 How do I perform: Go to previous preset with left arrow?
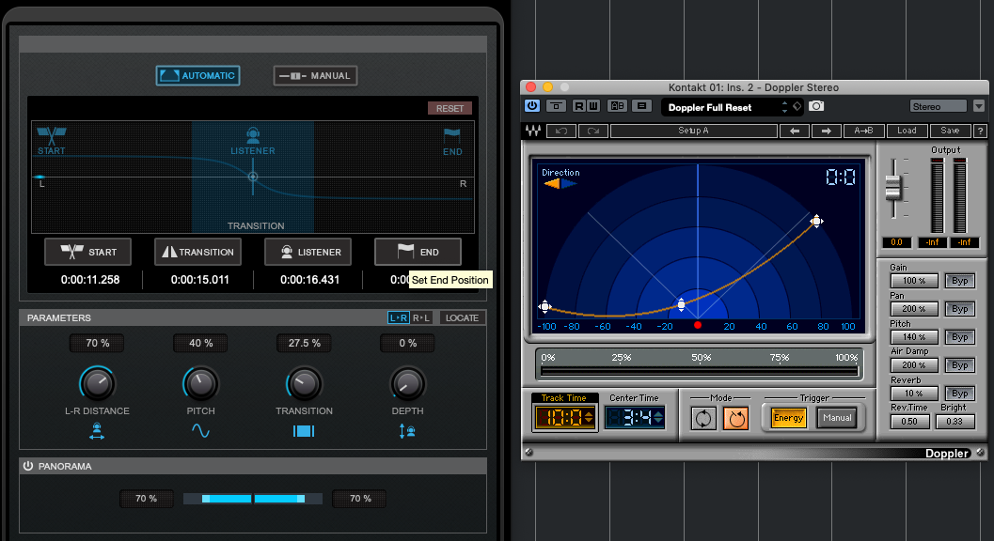795,131
